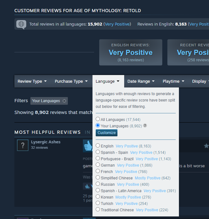Click the Customize languages button

coord(107,133)
